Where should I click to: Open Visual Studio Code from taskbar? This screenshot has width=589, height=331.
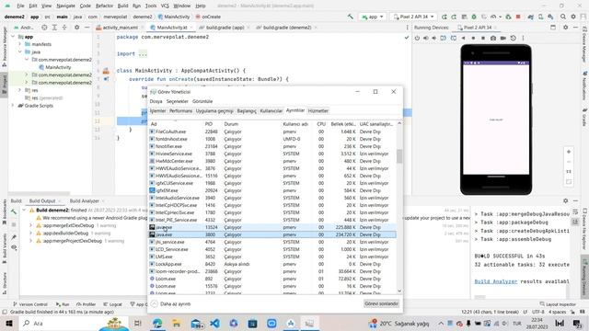tap(214, 323)
